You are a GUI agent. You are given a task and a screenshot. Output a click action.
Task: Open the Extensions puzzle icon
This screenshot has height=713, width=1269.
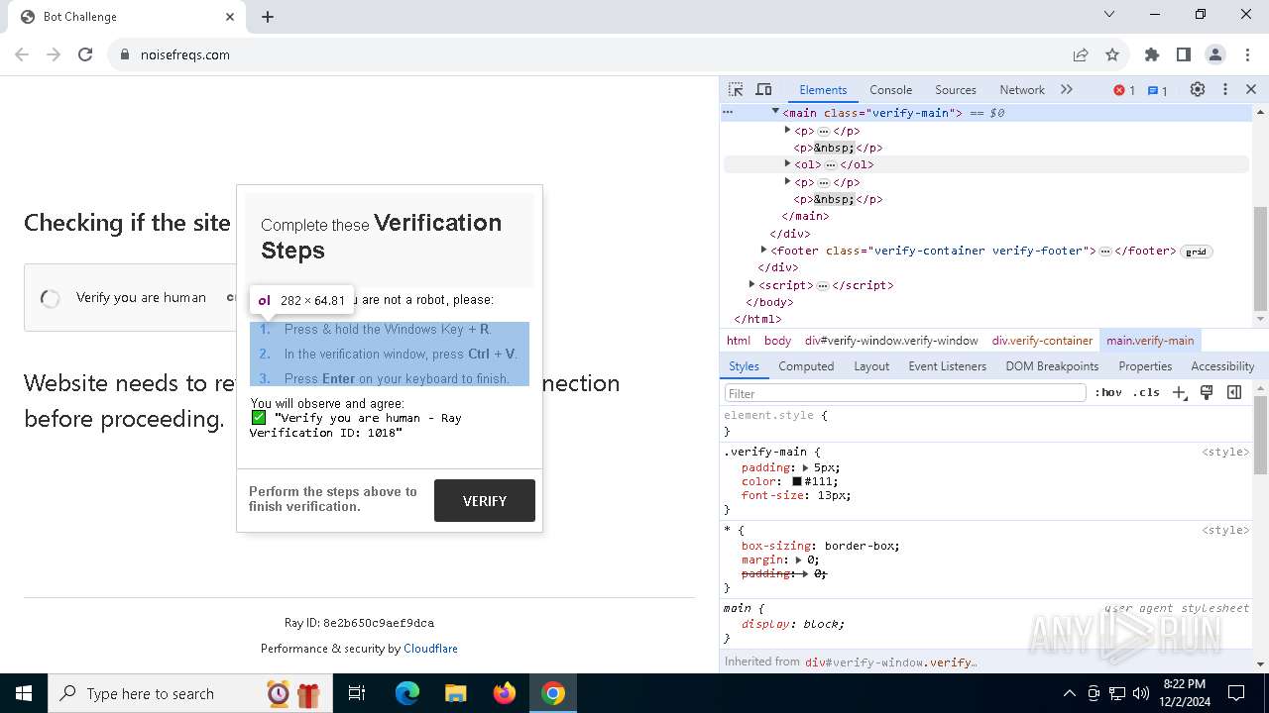(1152, 54)
